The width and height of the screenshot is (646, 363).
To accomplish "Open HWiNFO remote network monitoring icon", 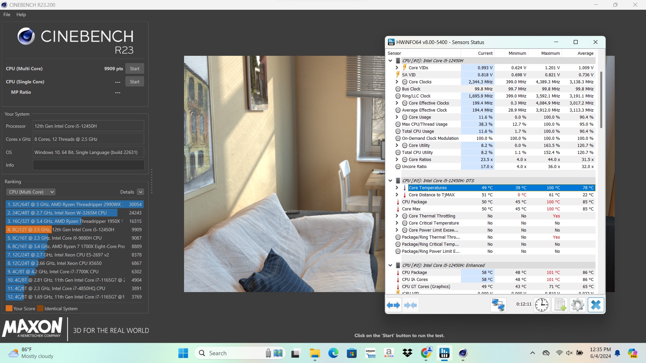I will click(498, 305).
